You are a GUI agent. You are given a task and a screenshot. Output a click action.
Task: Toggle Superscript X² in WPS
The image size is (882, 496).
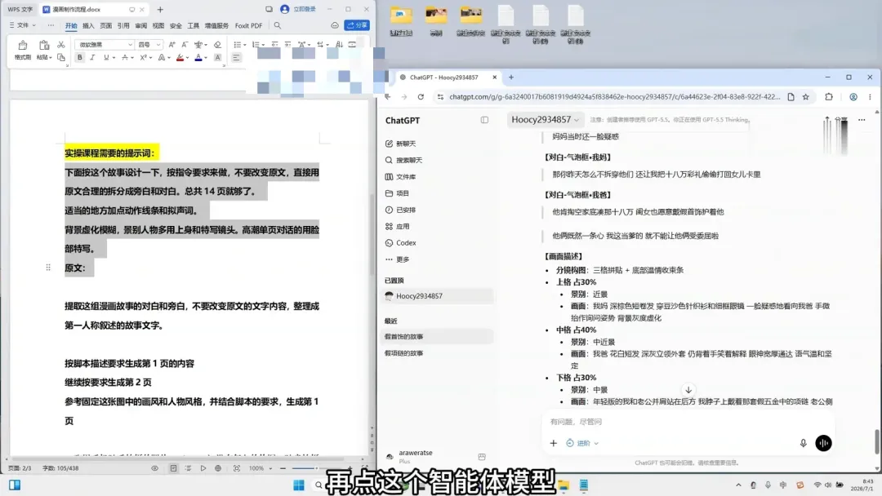click(x=144, y=57)
